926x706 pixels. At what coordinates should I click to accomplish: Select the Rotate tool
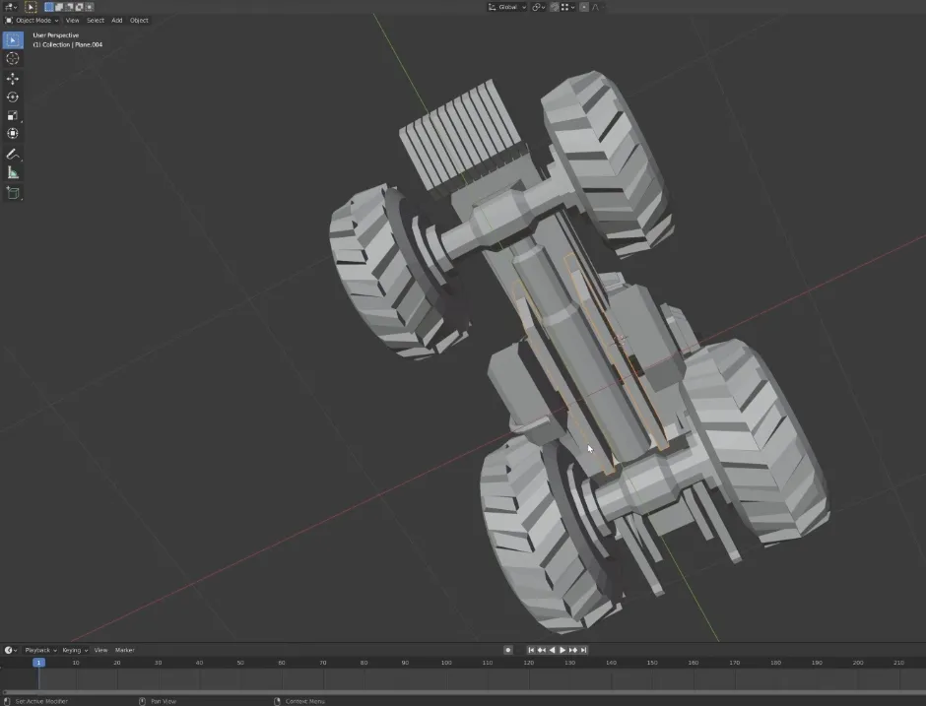13,96
